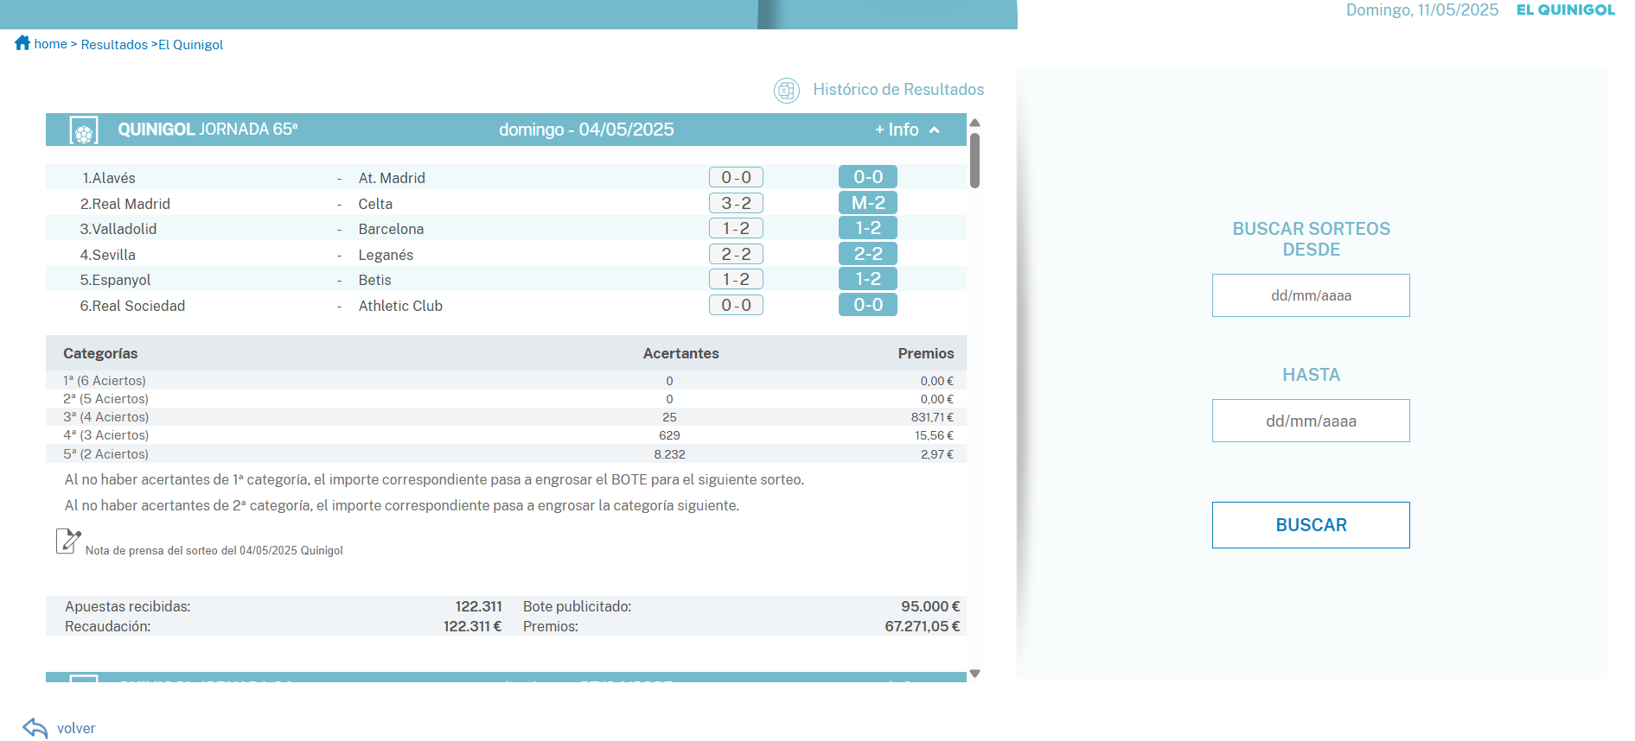Go to home breadcrumb link
Screen dimensions: 1635x741
coord(50,44)
